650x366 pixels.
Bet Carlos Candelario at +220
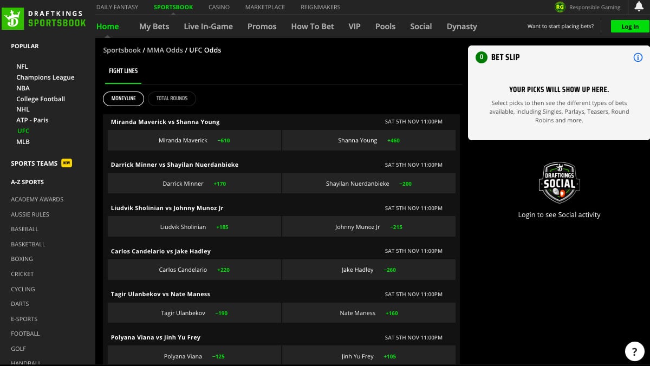tap(194, 270)
